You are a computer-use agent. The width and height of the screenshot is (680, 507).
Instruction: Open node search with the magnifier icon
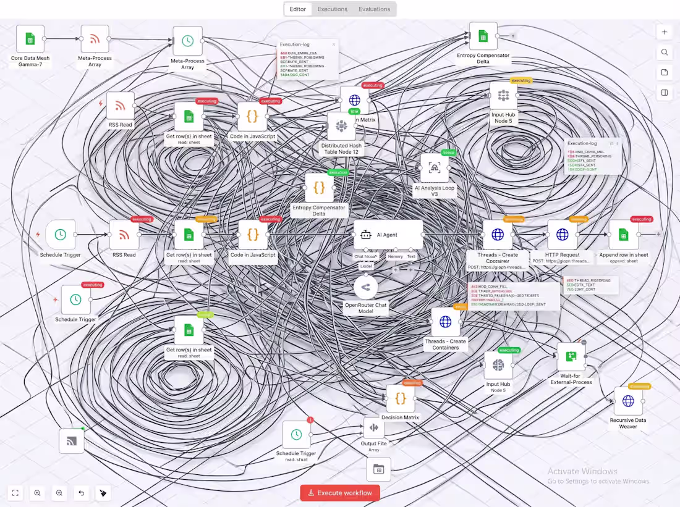tap(665, 52)
